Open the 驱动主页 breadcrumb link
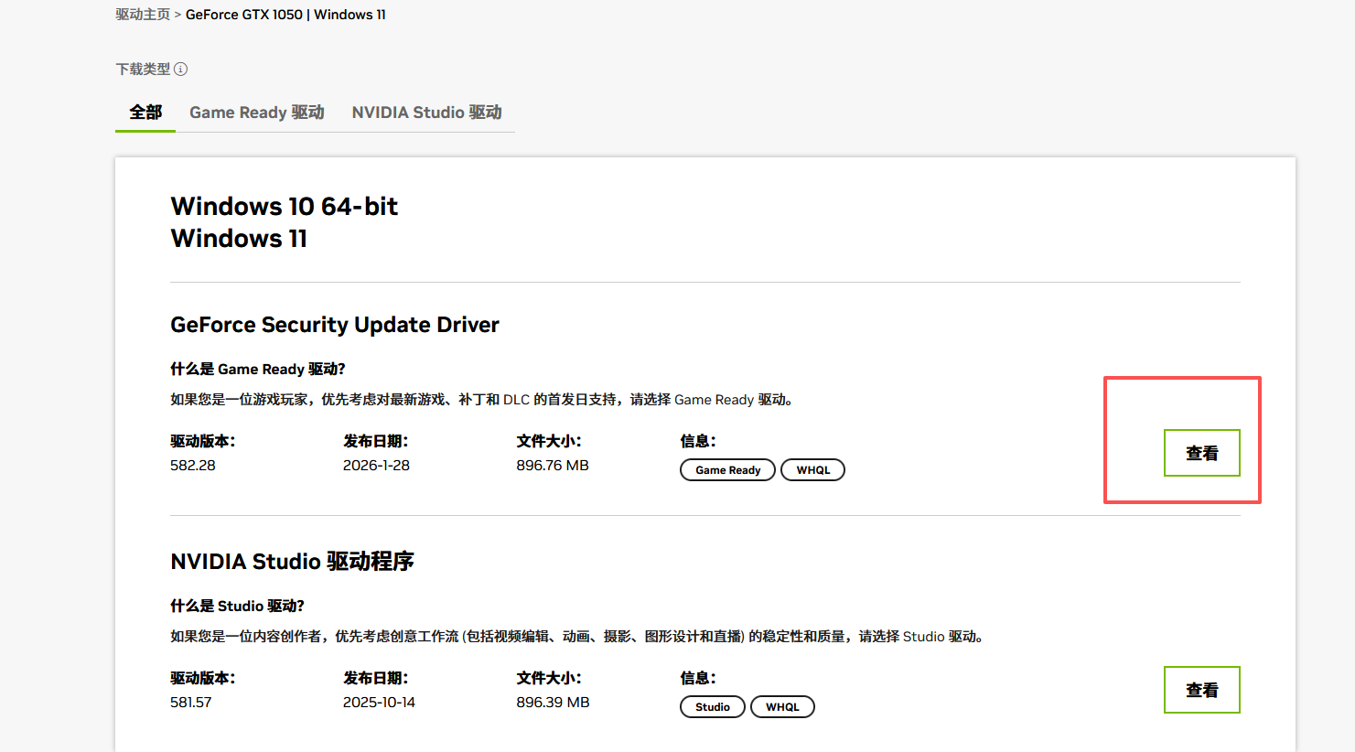This screenshot has width=1355, height=752. pyautogui.click(x=143, y=15)
